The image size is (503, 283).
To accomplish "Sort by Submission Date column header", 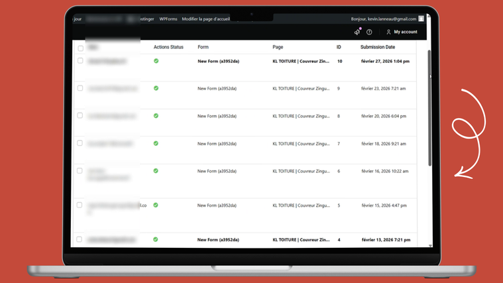I will coord(378,47).
